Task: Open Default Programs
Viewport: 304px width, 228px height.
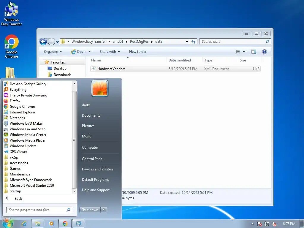Action: pos(95,180)
